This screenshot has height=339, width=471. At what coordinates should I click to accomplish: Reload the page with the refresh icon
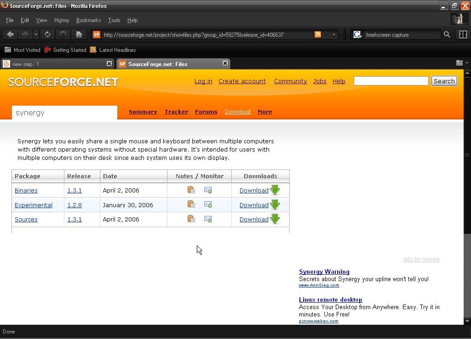(47, 34)
